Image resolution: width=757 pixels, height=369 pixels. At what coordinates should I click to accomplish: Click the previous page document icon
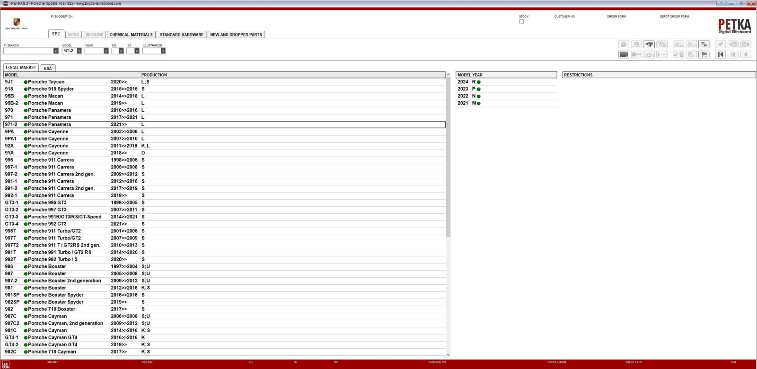[733, 44]
